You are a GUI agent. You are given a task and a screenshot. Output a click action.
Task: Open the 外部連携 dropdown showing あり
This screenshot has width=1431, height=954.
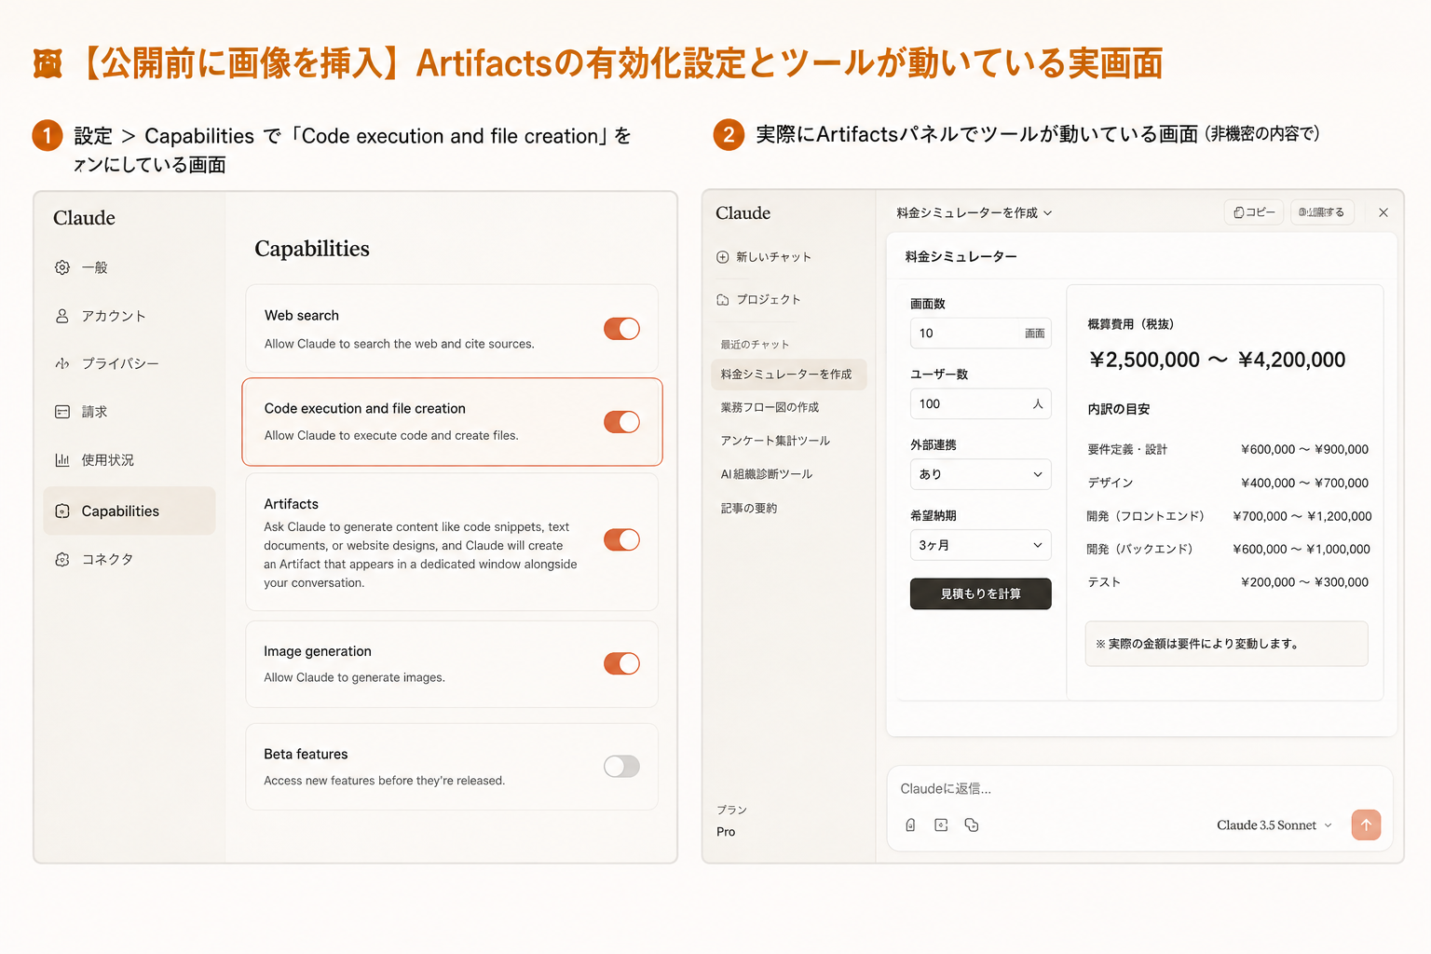coord(980,474)
